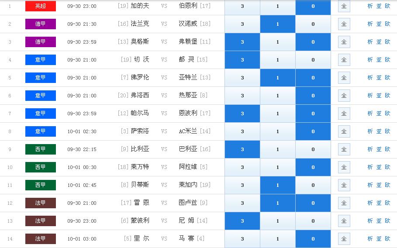Toggle home-win 3 for 比利亚 vs 巴利亚
Screen dimensions: 397x248
pyautogui.click(x=242, y=149)
